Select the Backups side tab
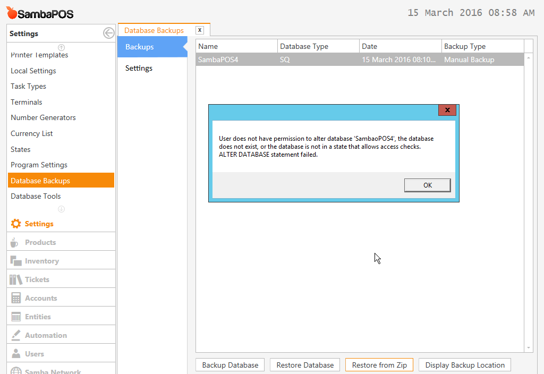Image resolution: width=544 pixels, height=374 pixels. pos(152,47)
